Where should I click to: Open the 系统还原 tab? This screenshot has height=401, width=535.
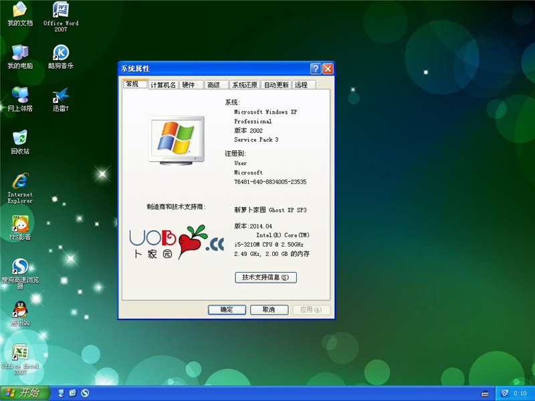pos(245,85)
